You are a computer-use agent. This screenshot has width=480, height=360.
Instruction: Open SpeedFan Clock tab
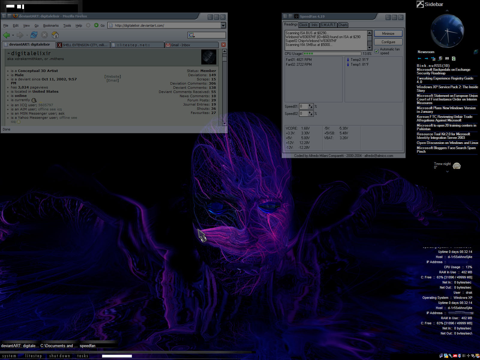303,25
